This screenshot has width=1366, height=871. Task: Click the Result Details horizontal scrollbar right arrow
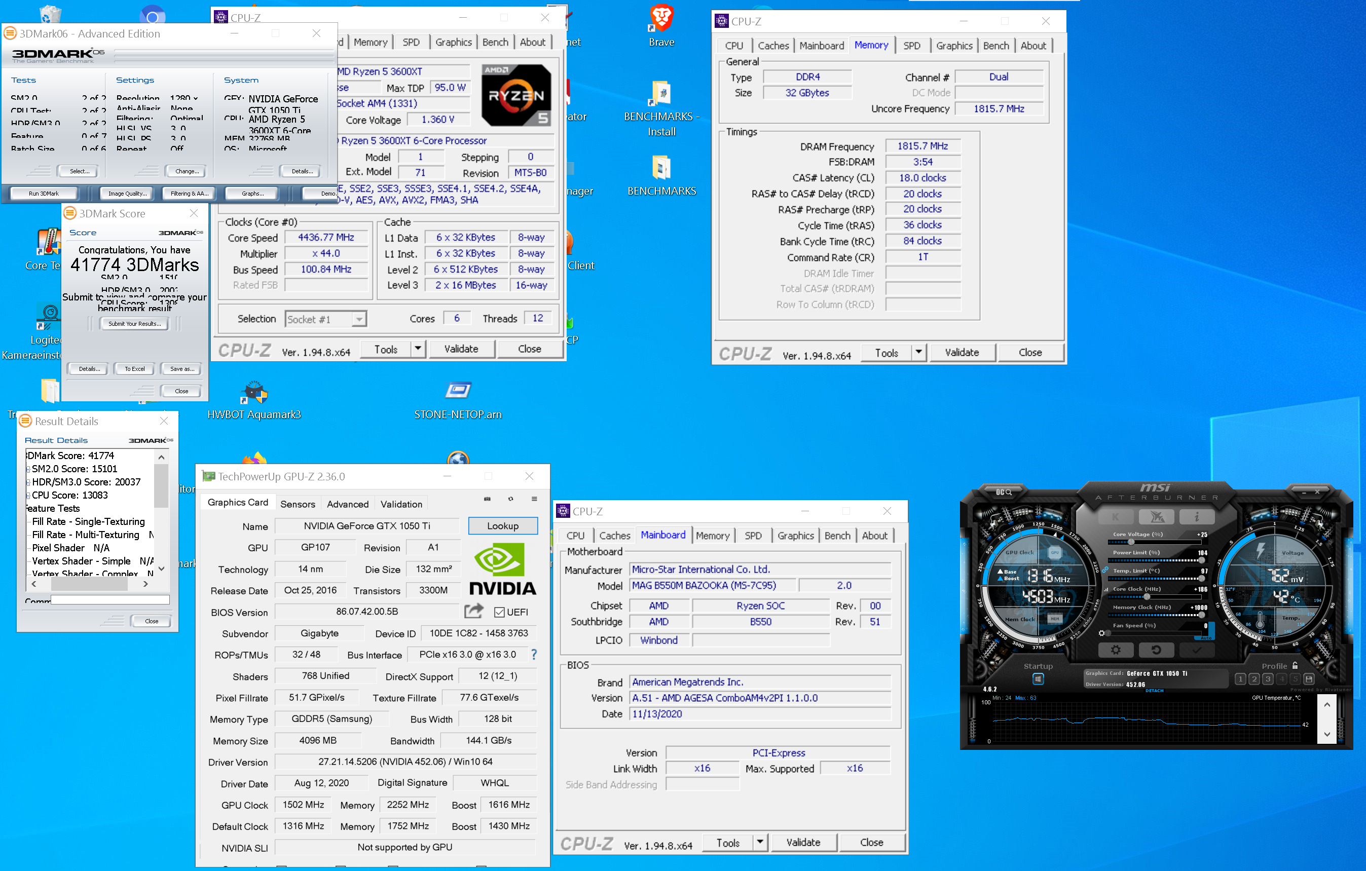tap(146, 584)
